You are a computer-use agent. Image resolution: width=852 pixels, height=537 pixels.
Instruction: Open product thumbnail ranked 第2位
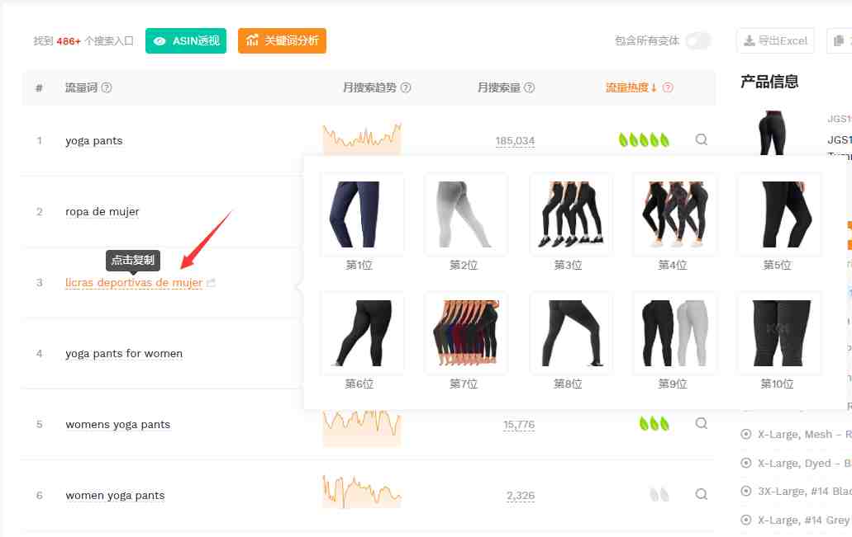(x=464, y=214)
